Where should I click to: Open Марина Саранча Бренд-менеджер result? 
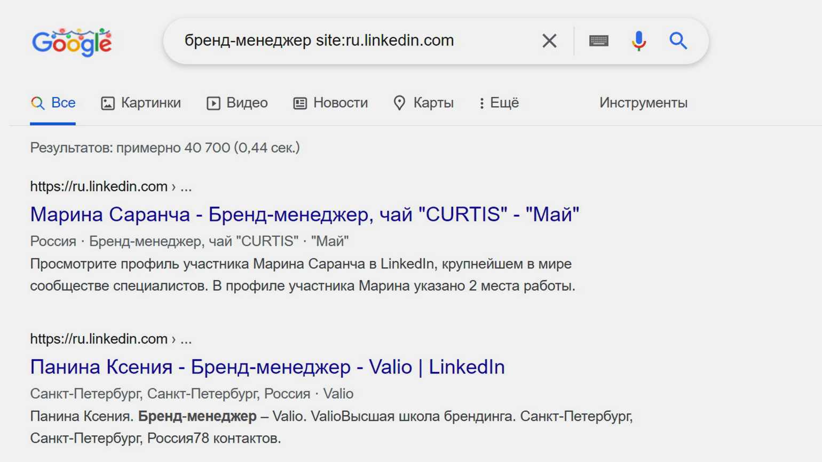click(x=304, y=214)
